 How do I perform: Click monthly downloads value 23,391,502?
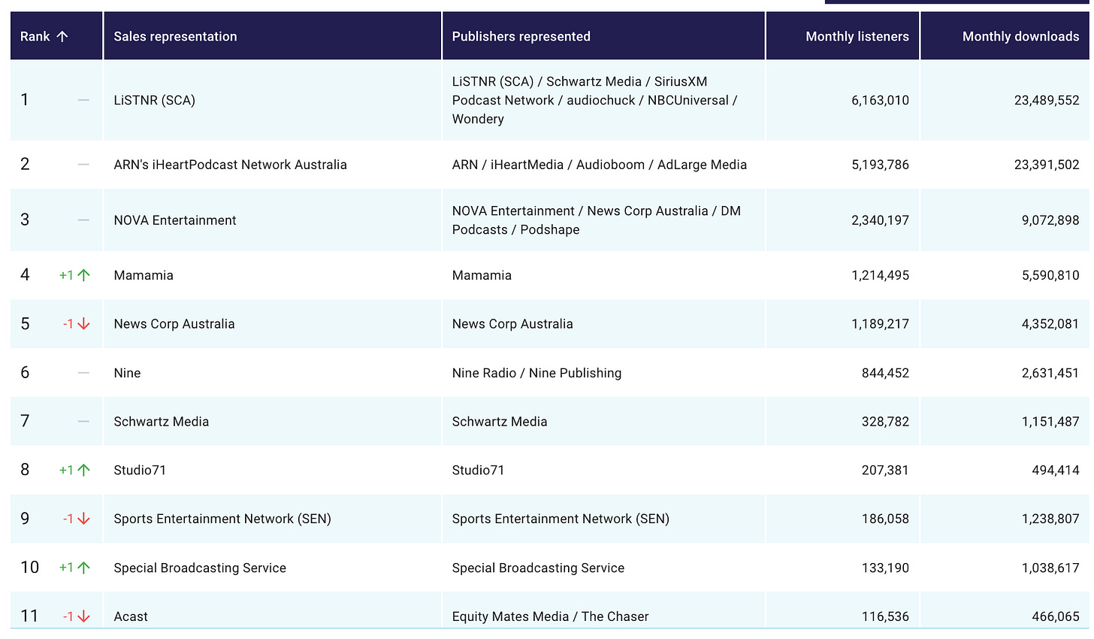click(x=1047, y=165)
